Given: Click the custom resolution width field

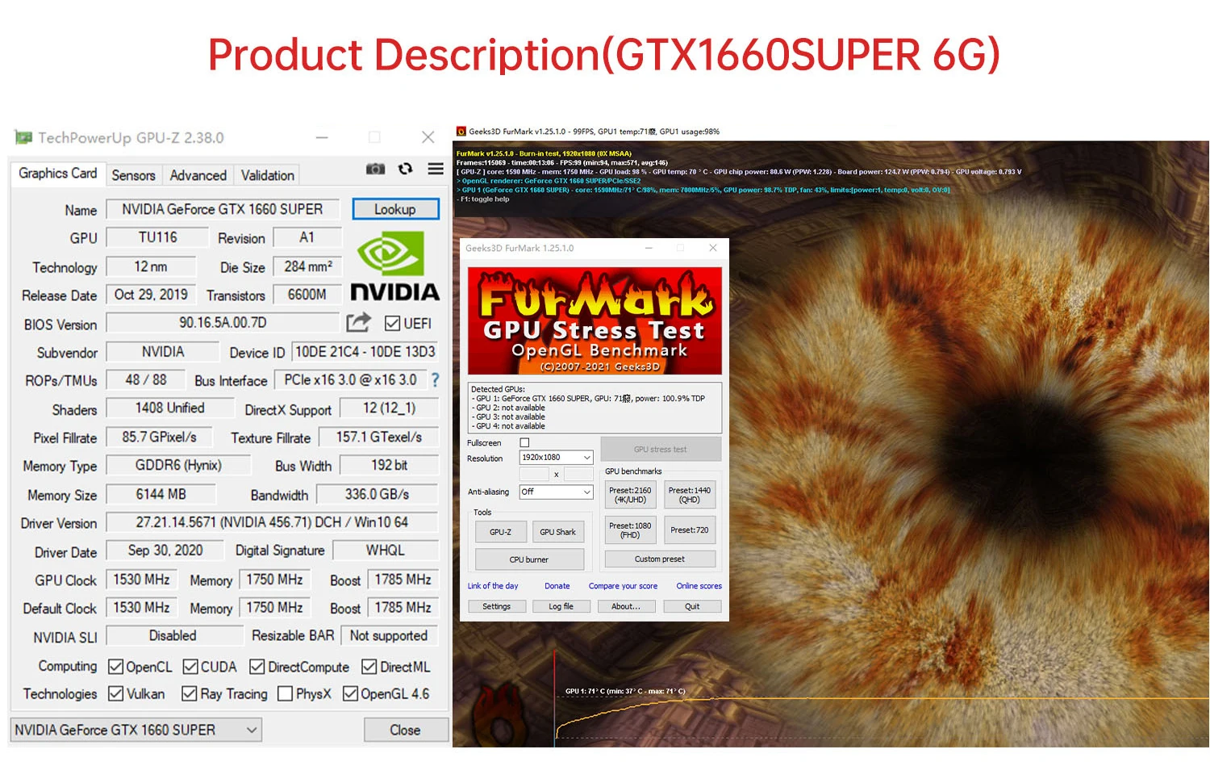Looking at the screenshot, I should pos(534,474).
